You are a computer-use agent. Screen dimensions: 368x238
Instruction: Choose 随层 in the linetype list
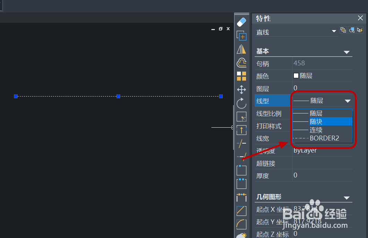[323, 113]
